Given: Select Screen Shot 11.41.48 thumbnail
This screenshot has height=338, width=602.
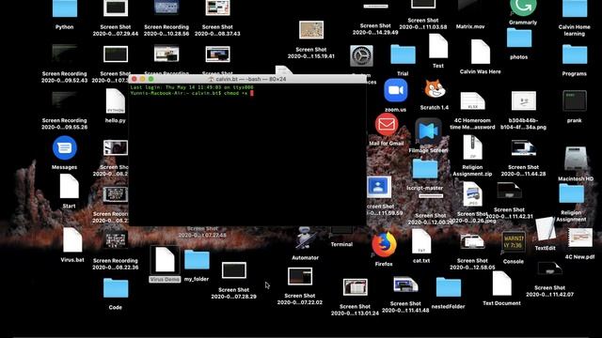Looking at the screenshot, I should coord(405,285).
